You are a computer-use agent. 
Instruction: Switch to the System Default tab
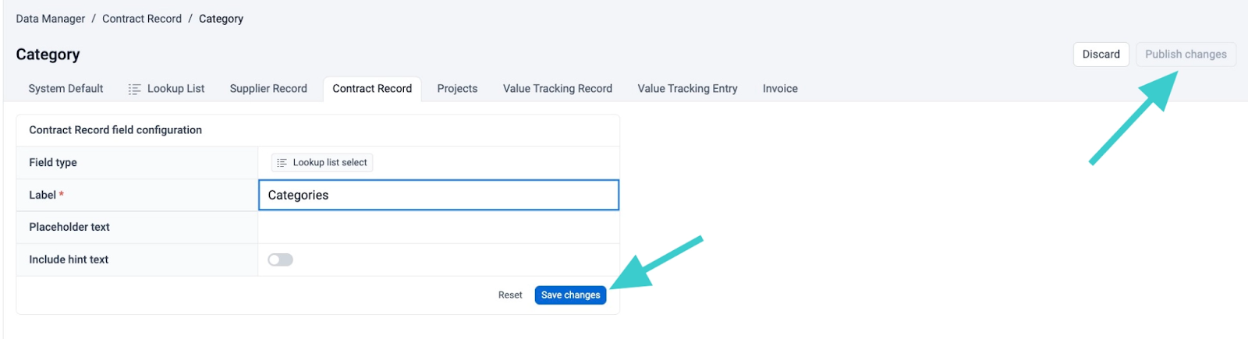click(x=66, y=89)
